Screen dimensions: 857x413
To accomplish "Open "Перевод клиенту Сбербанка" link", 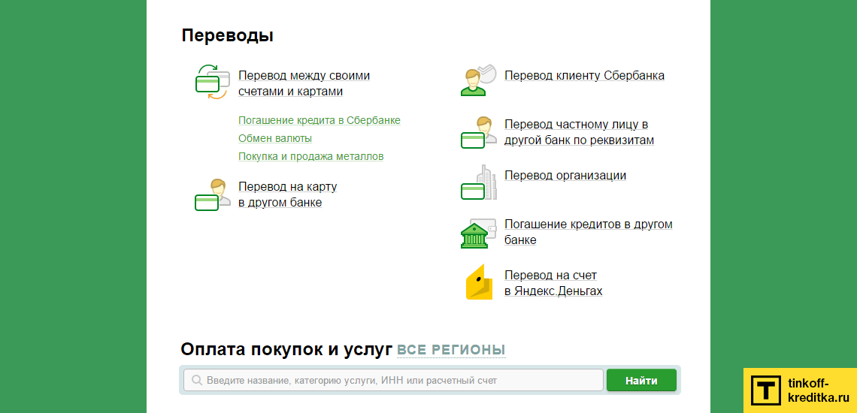I will (584, 75).
